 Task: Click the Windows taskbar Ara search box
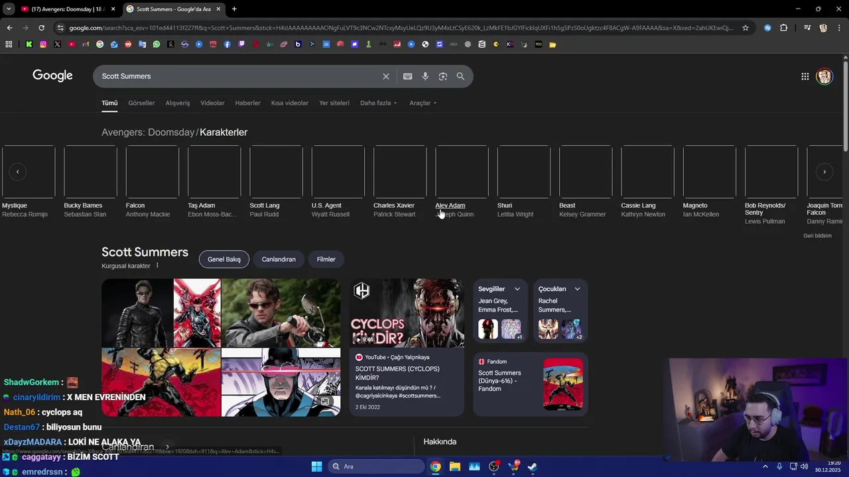coord(377,466)
